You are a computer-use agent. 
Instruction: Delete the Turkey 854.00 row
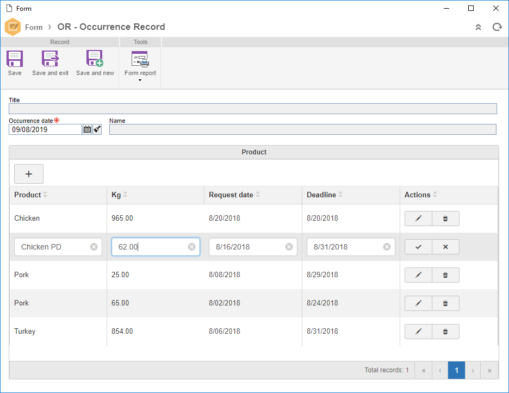click(x=445, y=332)
